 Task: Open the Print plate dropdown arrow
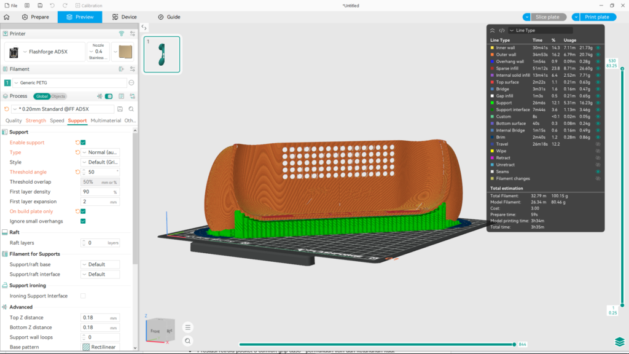(x=576, y=17)
